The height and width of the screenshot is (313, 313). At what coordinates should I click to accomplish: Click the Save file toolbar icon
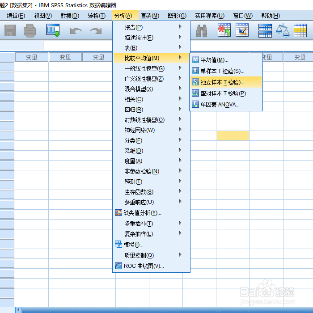(10, 30)
